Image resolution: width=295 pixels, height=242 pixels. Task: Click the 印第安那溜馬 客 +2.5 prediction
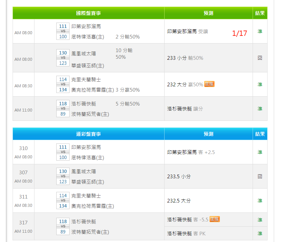tap(191, 152)
